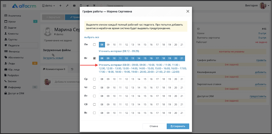Click the paper plane send icon
Viewport: 272px width, 134px height.
(x=88, y=6)
